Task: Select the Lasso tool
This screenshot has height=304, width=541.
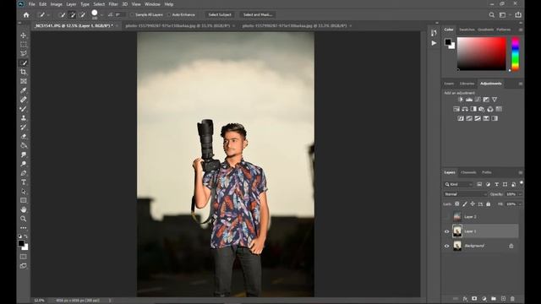Action: 24,53
